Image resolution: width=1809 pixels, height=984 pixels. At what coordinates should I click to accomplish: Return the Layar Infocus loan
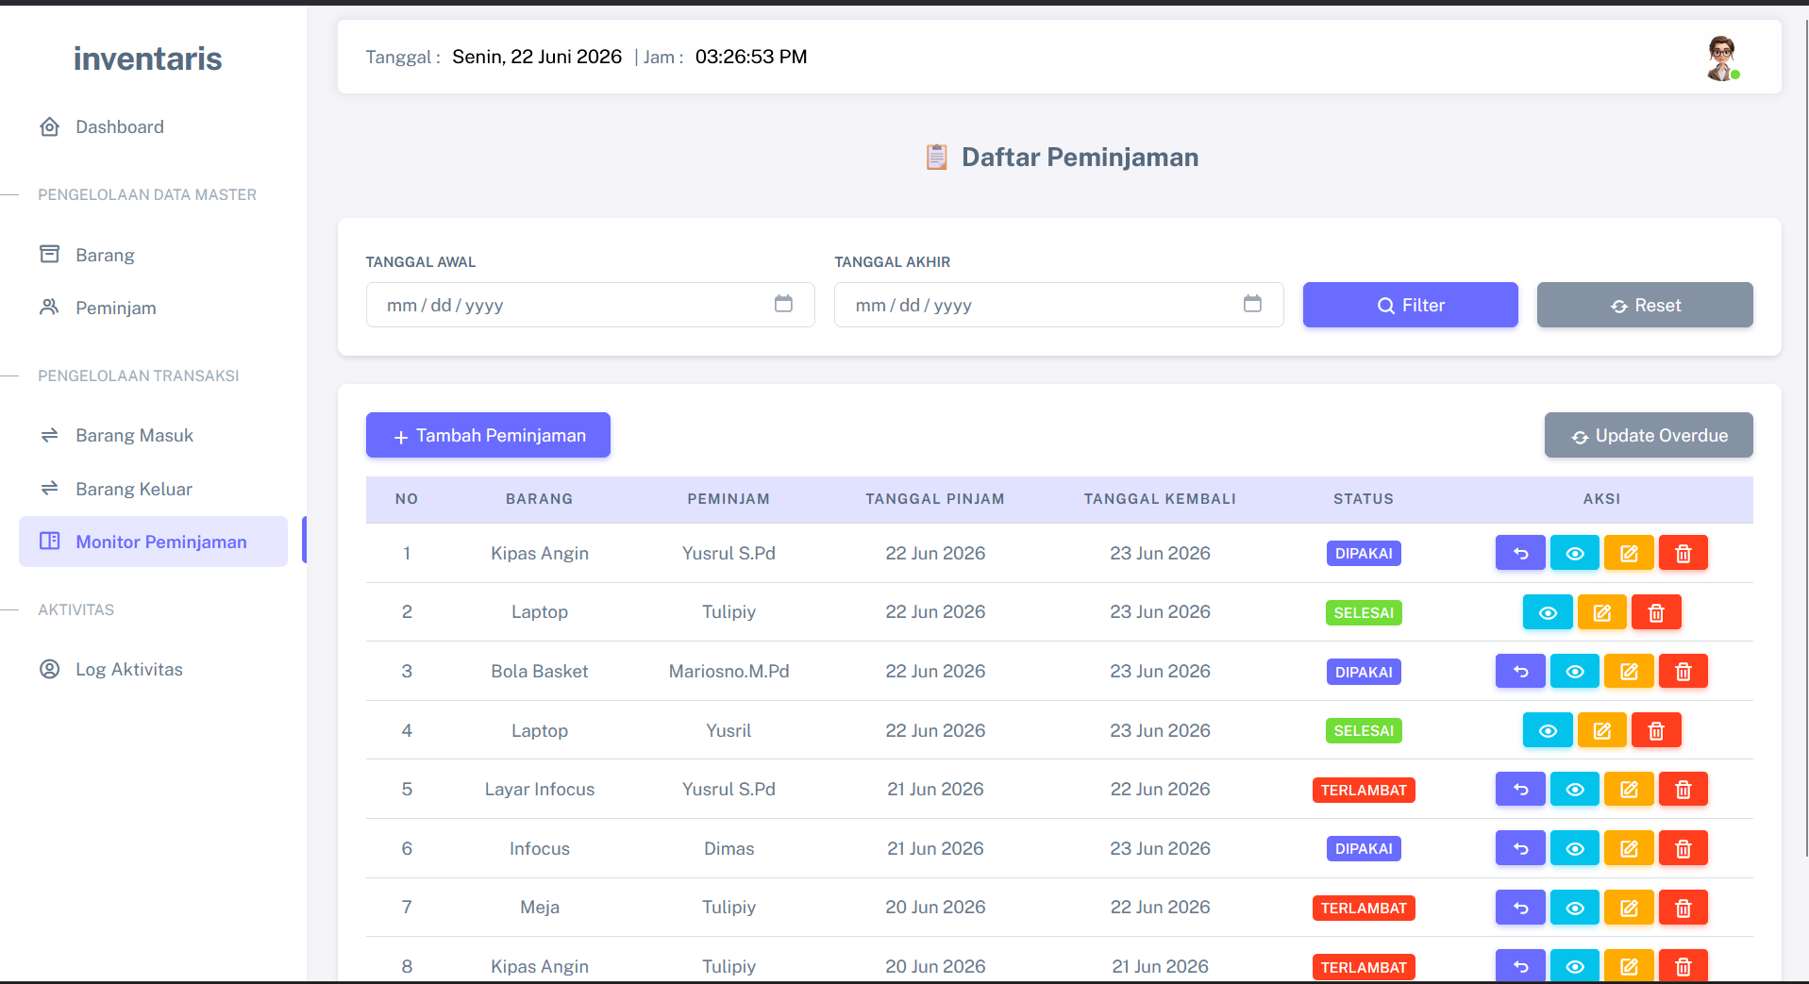tap(1520, 789)
